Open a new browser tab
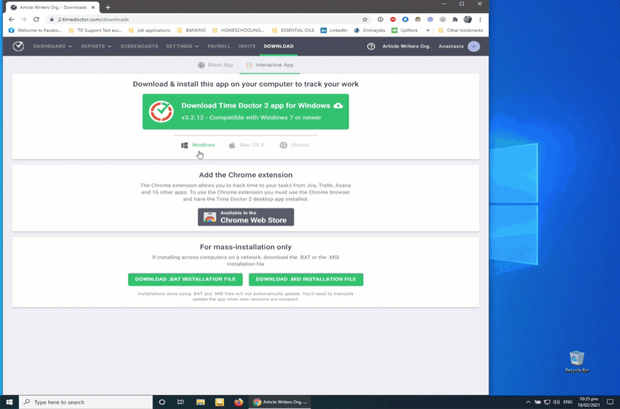The width and height of the screenshot is (620, 409). [x=107, y=8]
